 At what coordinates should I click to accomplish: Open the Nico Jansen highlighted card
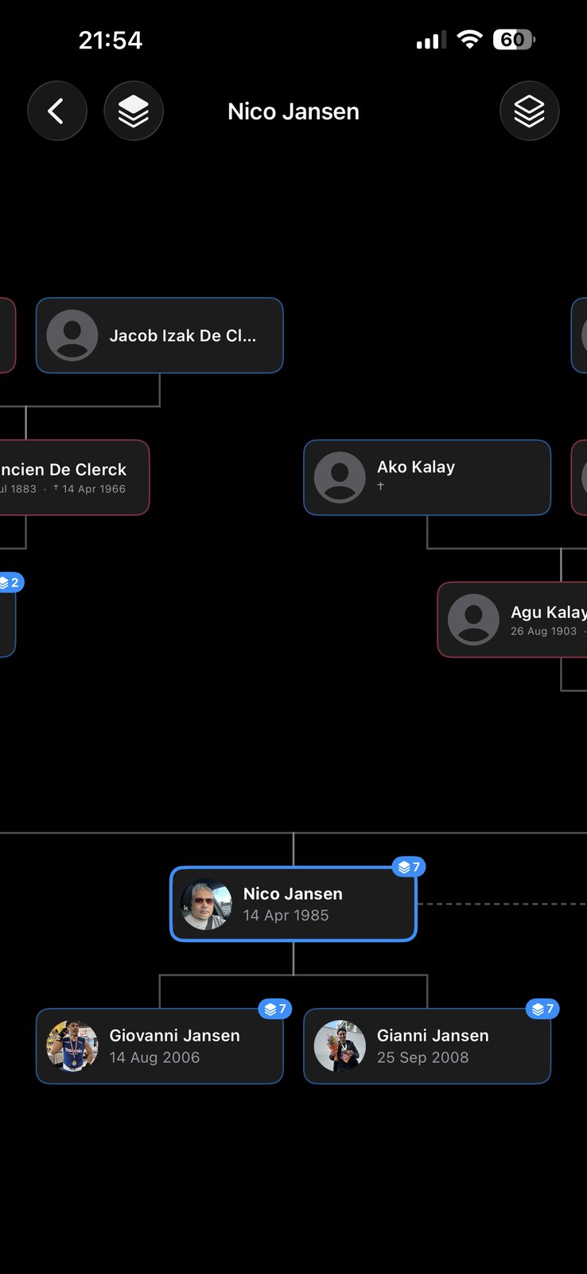293,904
